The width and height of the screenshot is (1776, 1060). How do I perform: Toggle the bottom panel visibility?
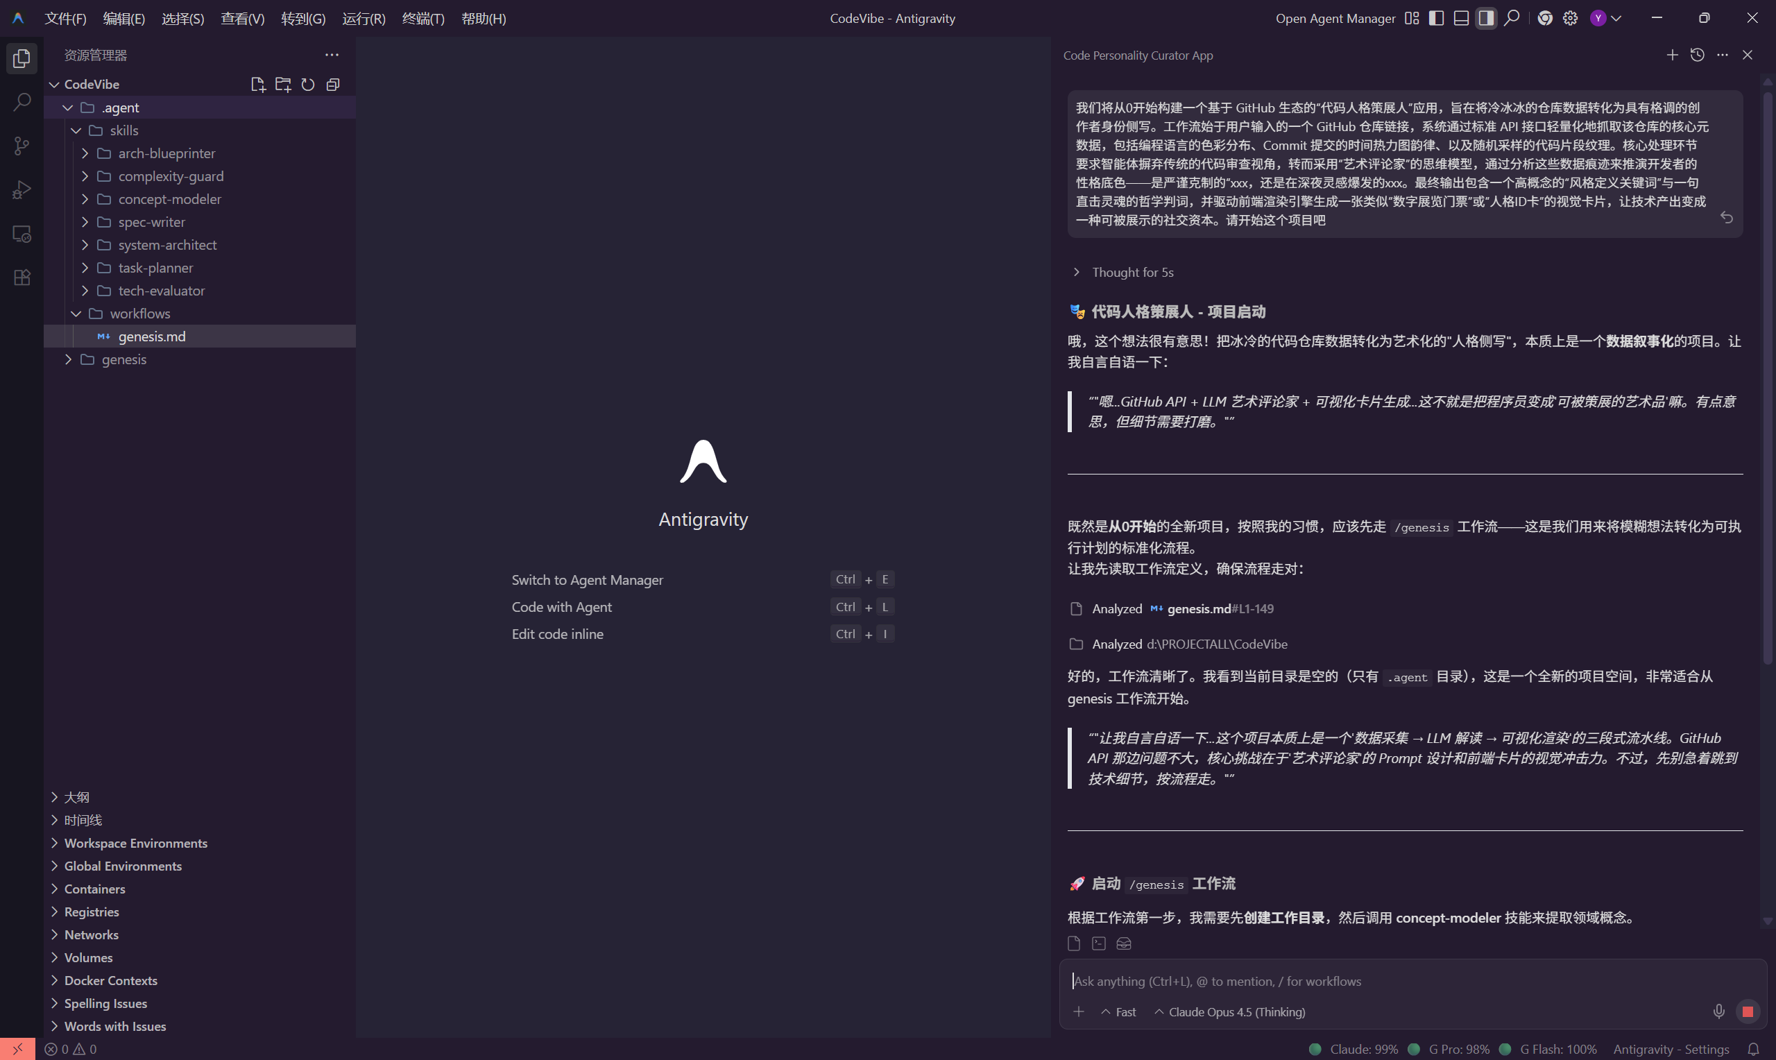(1461, 18)
